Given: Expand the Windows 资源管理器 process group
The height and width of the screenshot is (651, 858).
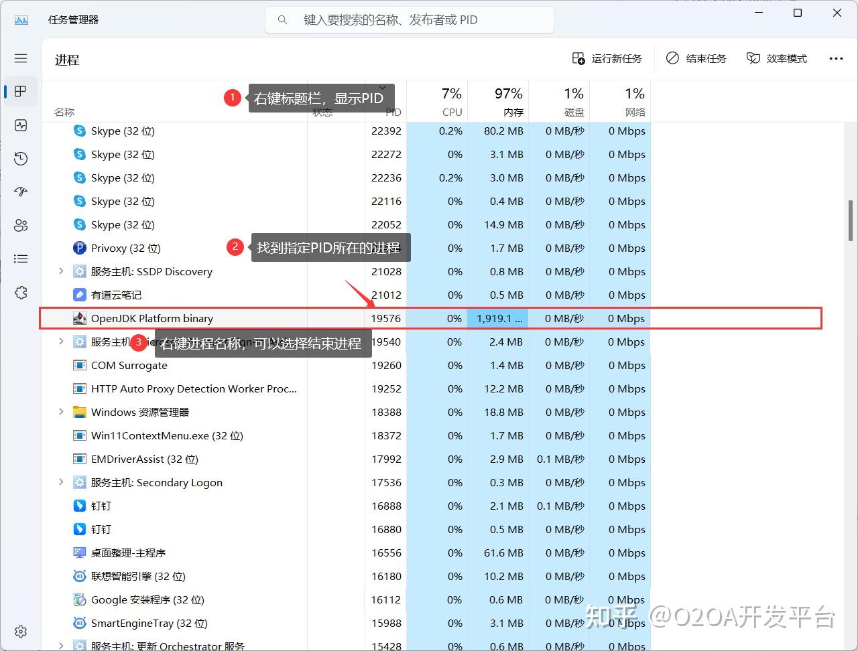Looking at the screenshot, I should click(61, 412).
